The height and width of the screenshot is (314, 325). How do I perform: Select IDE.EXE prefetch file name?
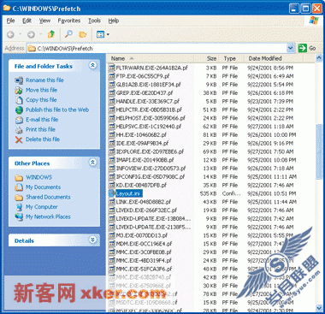(142, 143)
